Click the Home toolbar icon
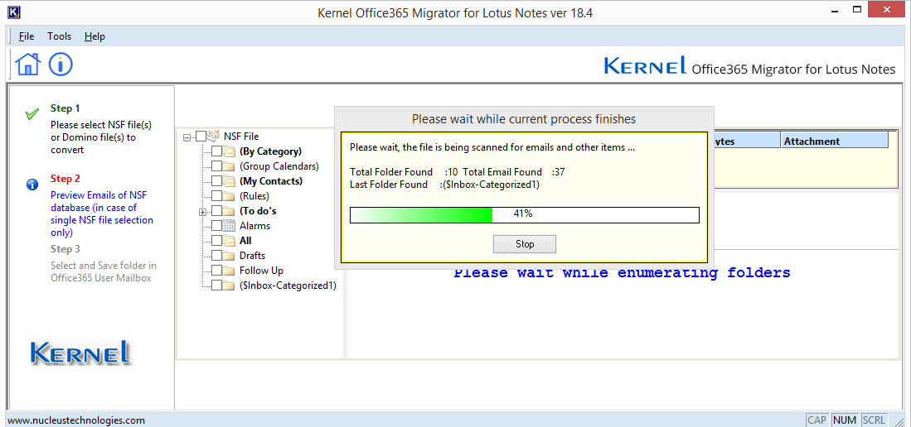Viewport: 911px width, 427px height. click(x=28, y=64)
